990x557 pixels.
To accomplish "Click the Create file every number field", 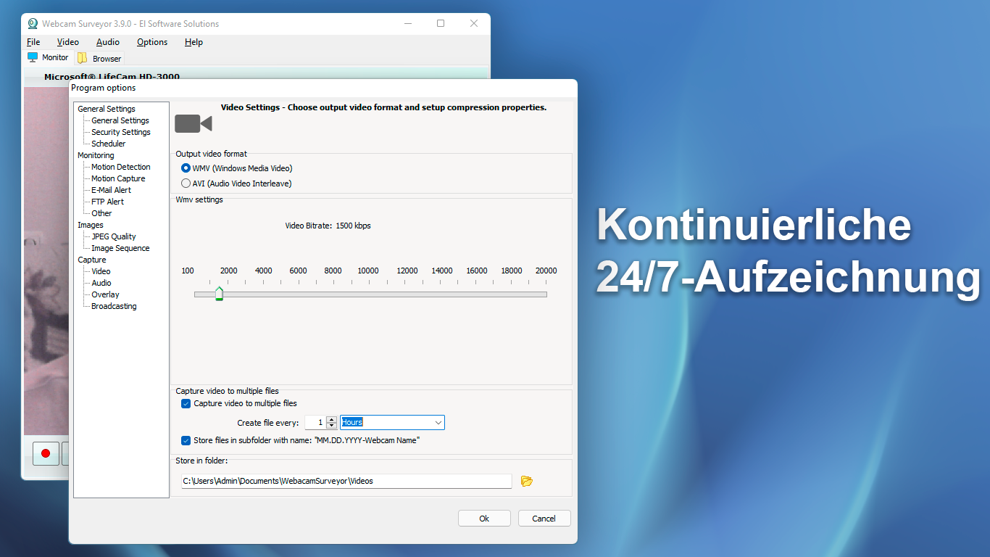I will coord(315,422).
